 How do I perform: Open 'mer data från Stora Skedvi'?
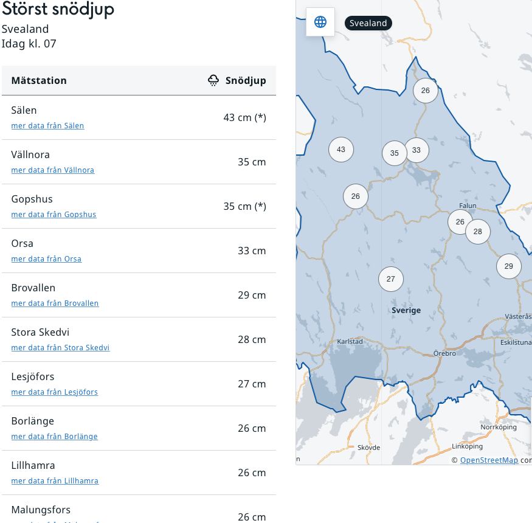60,348
